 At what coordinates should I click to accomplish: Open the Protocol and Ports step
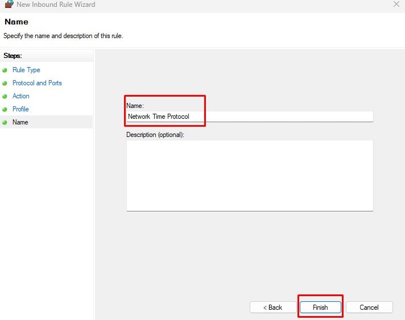point(37,83)
